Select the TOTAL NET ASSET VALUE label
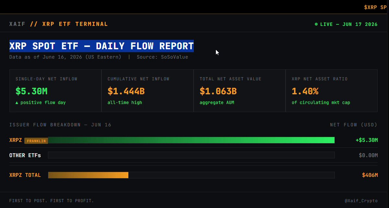389x208 pixels. point(230,79)
